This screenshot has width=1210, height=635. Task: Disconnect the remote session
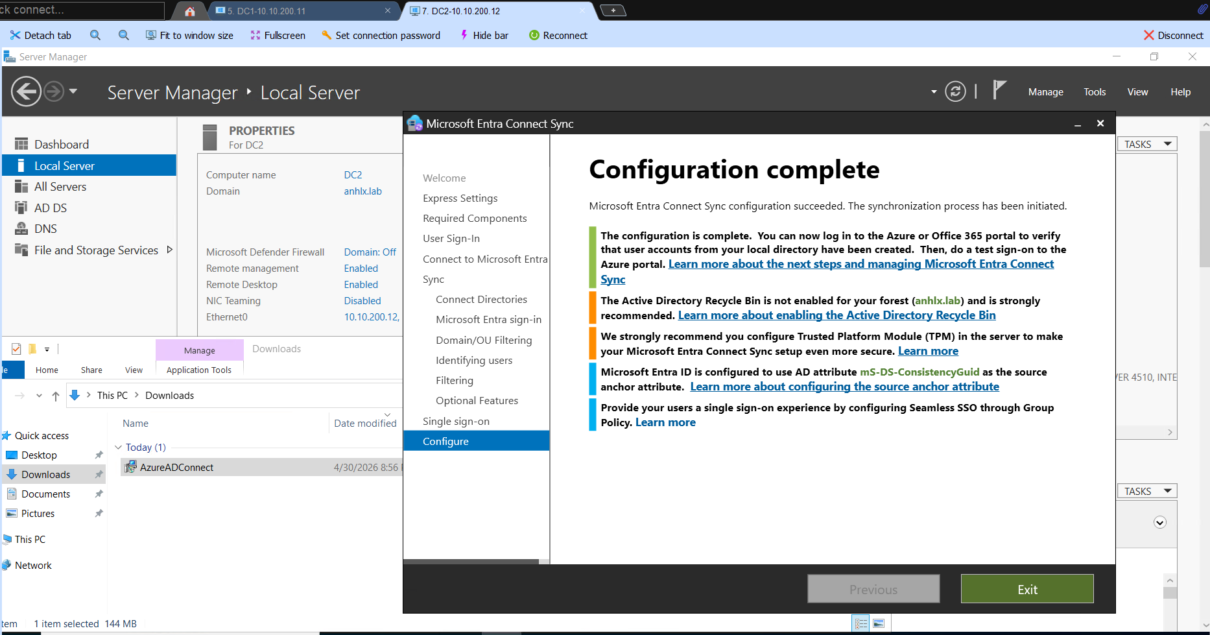coord(1173,35)
